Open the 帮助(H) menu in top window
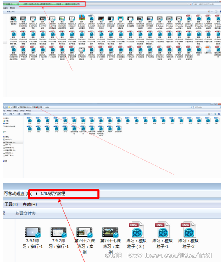This screenshot has width=222, height=262. point(12,8)
